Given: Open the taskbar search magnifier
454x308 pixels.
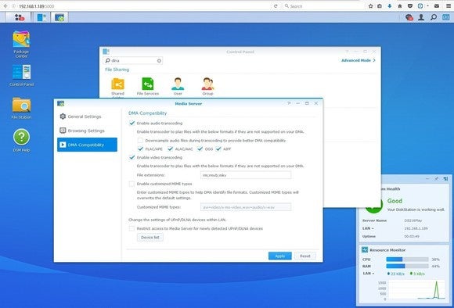Looking at the screenshot, I should [x=434, y=17].
